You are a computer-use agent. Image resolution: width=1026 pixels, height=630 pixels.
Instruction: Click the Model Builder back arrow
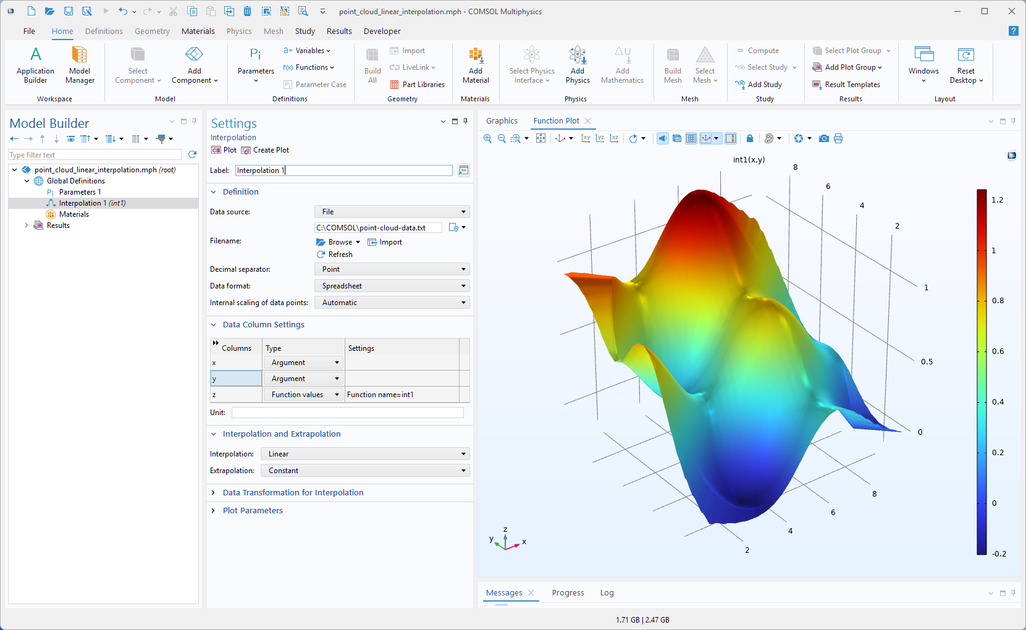click(14, 139)
